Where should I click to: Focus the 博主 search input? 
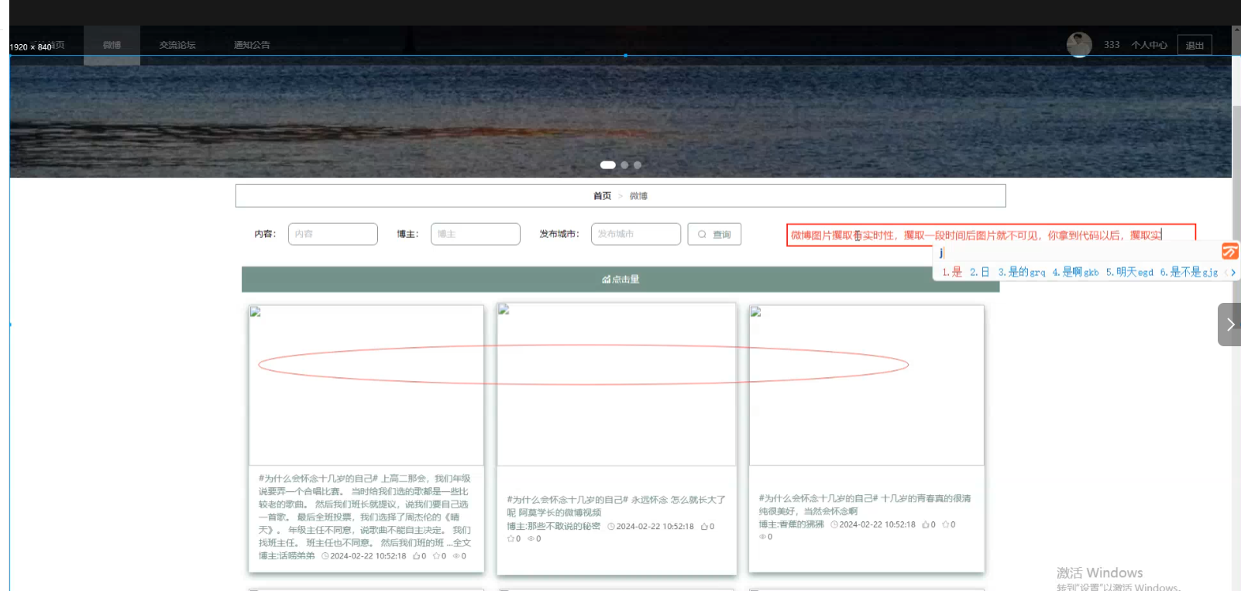[476, 234]
